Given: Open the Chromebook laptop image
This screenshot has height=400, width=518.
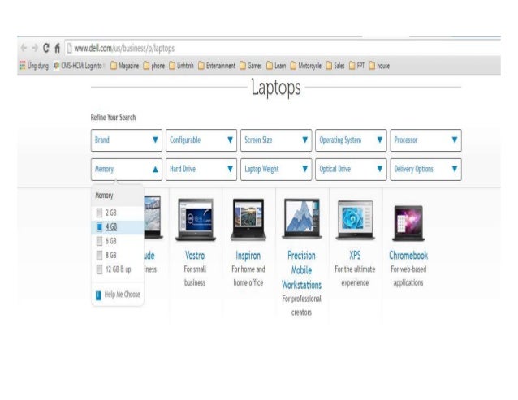Looking at the screenshot, I should pyautogui.click(x=408, y=223).
